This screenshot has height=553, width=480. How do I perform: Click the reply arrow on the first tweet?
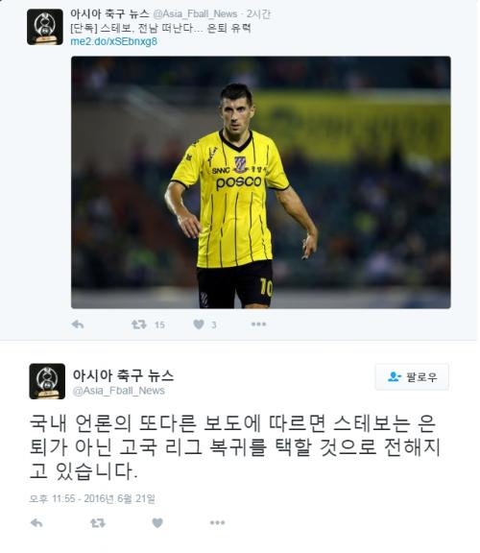(x=77, y=325)
